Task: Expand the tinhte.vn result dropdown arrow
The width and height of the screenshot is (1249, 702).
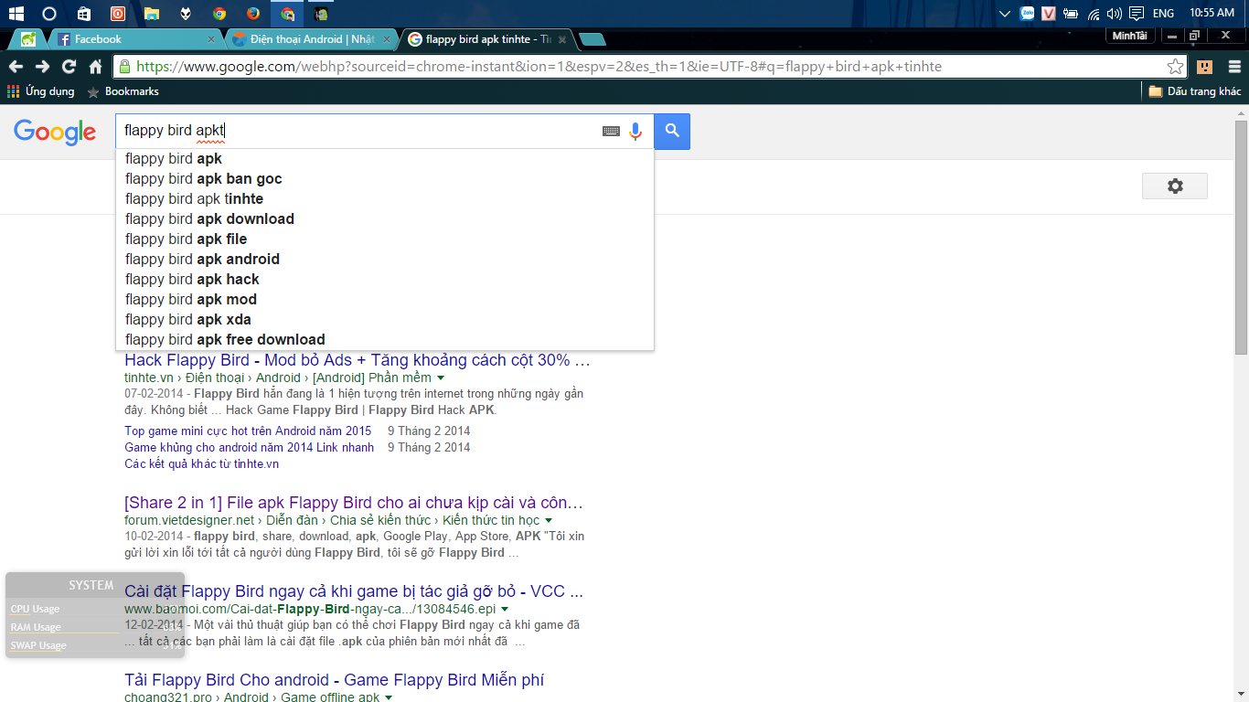Action: (441, 378)
